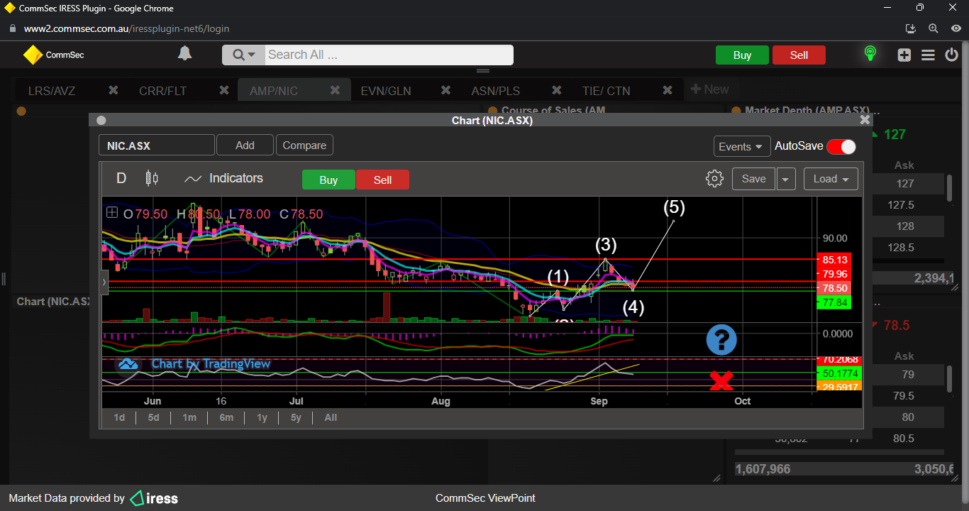This screenshot has width=969, height=511.
Task: Click the green Buy button in header
Action: pos(742,55)
